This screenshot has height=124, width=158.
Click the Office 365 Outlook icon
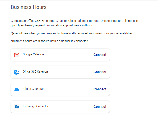pos(17,72)
